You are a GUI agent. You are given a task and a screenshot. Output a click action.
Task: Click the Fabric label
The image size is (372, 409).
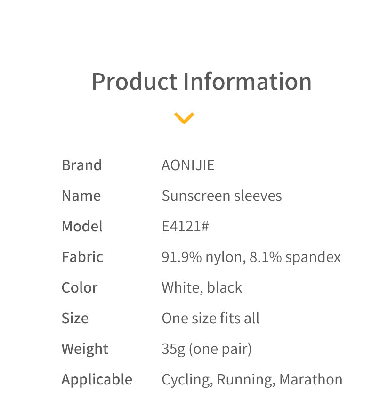tap(82, 257)
